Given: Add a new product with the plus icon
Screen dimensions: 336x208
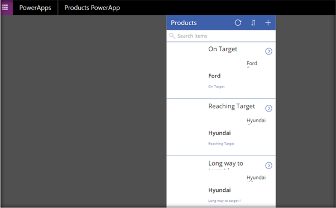Looking at the screenshot, I should 268,23.
